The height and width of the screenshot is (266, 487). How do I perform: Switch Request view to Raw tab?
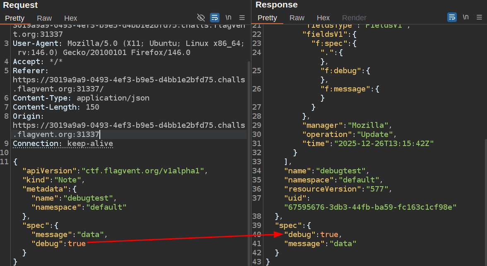point(44,18)
